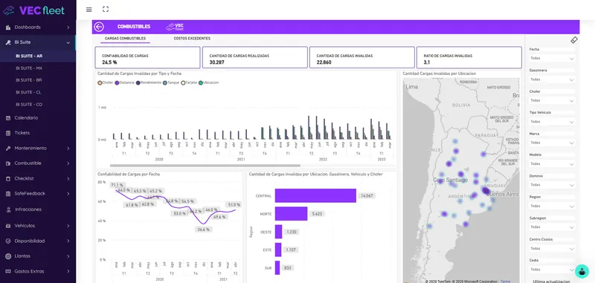Click the eraser clear-filters icon
Viewport: 595px width, 283px height.
tap(573, 40)
